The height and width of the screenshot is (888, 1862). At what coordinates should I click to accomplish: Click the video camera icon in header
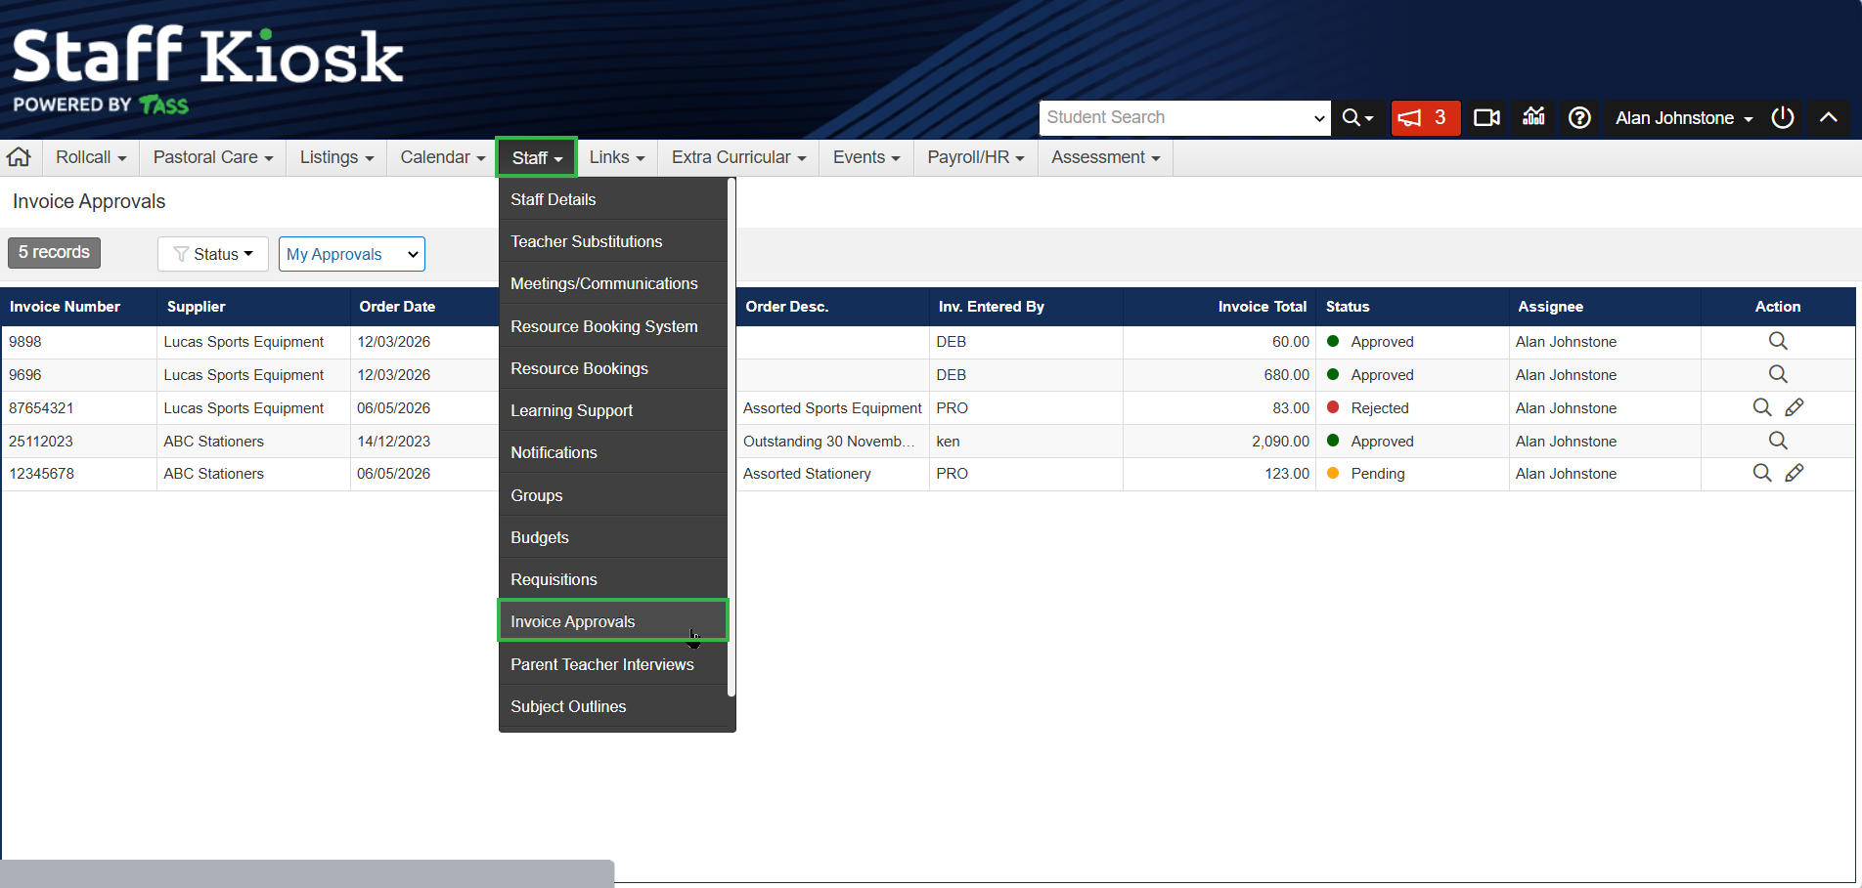pyautogui.click(x=1486, y=118)
